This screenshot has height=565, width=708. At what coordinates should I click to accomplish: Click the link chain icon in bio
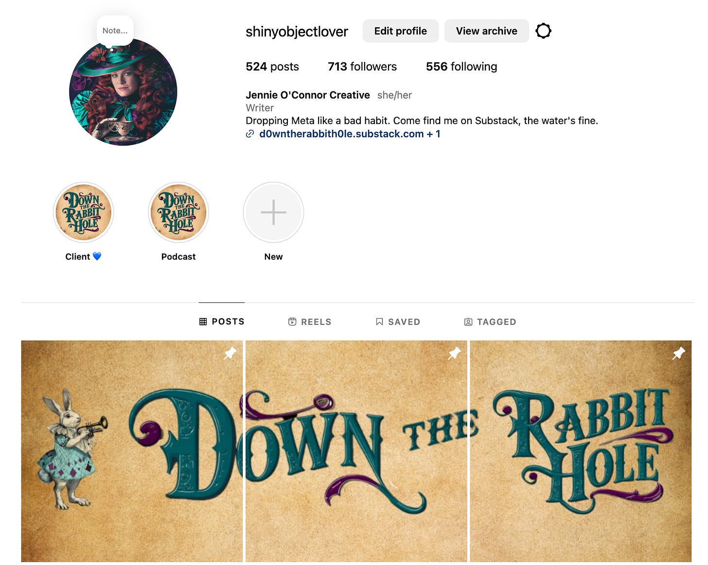pos(250,134)
